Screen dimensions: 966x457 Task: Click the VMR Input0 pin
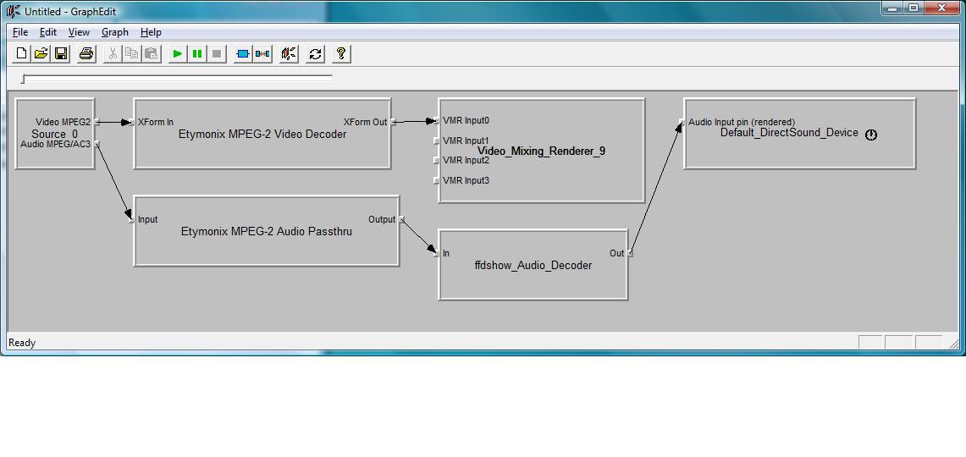(437, 121)
